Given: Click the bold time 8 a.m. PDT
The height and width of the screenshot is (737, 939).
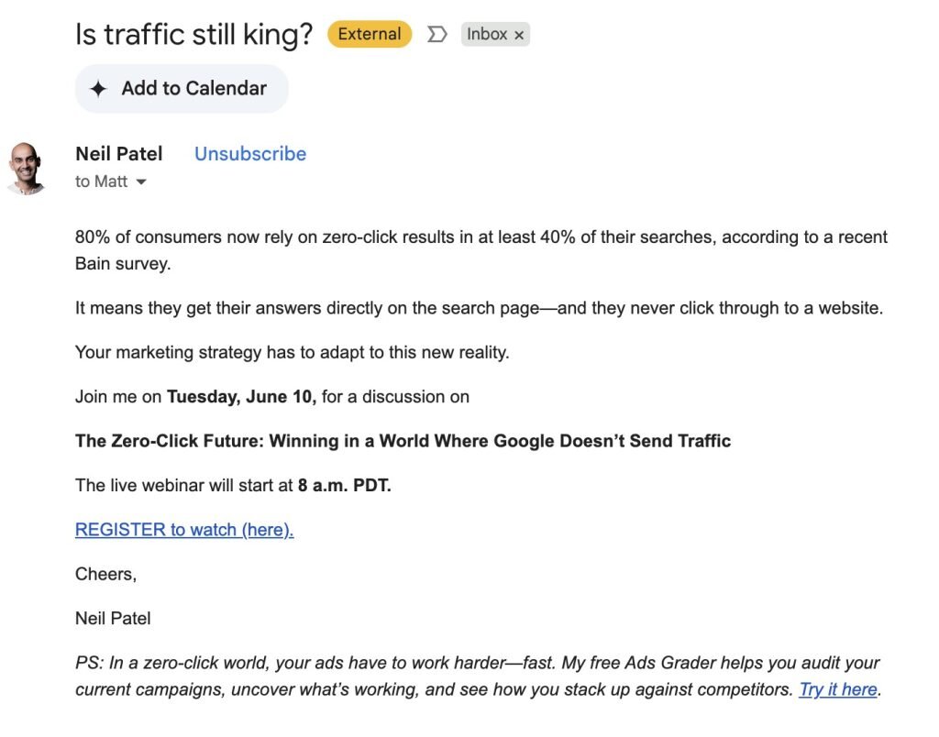Looking at the screenshot, I should coord(344,486).
